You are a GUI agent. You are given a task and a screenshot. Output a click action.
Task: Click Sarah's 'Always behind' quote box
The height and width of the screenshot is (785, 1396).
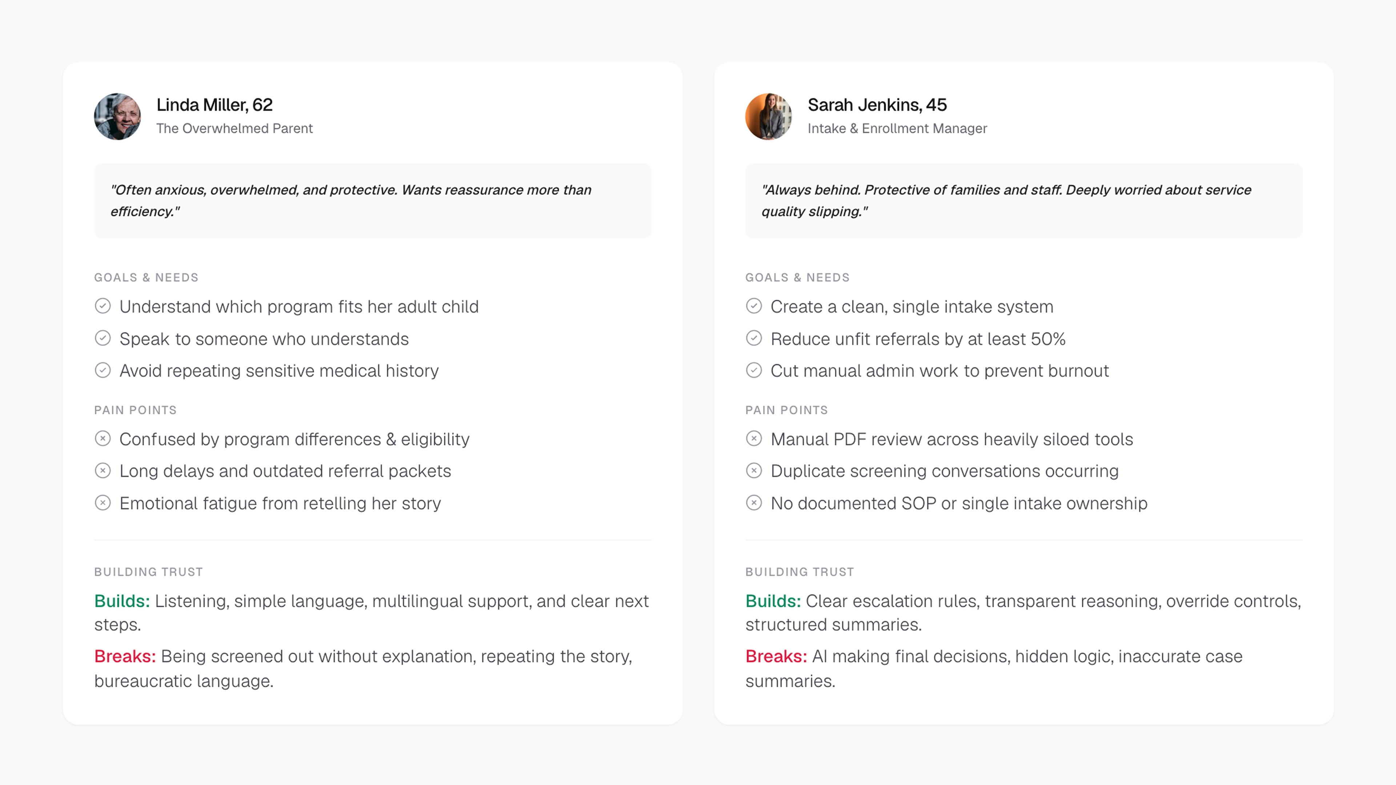[1024, 201]
